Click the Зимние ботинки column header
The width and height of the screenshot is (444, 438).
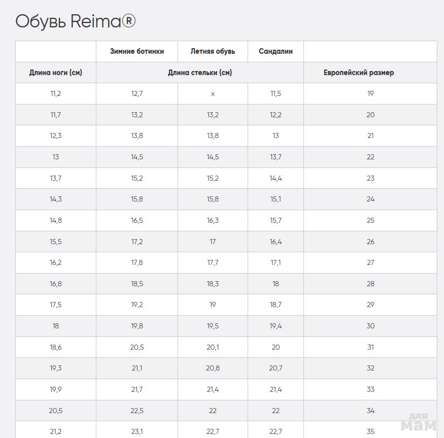coord(136,51)
